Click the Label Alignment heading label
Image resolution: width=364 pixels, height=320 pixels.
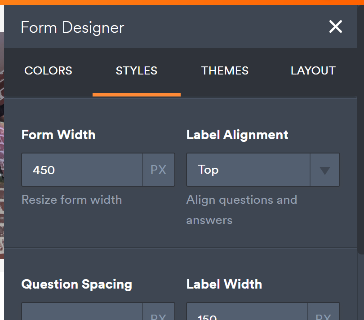pos(237,135)
